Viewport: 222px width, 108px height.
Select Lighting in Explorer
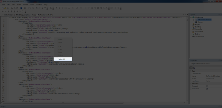click(198, 27)
